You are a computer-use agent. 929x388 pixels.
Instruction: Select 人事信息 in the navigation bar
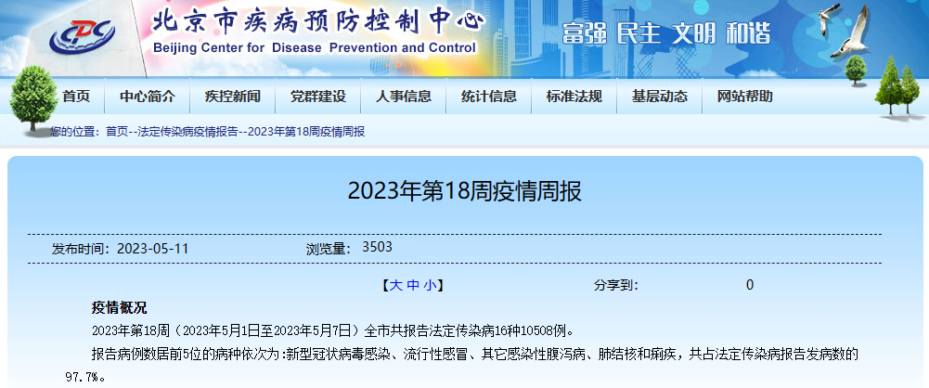coord(403,96)
